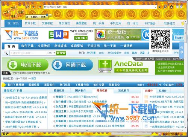
Task: Click rank icon beside wifi共享精灵 entry
Action: [146, 97]
